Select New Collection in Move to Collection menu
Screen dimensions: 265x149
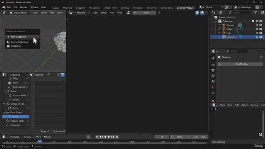(x=22, y=37)
